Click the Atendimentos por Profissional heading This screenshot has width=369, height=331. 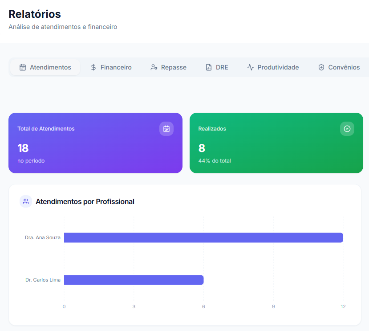pos(85,202)
